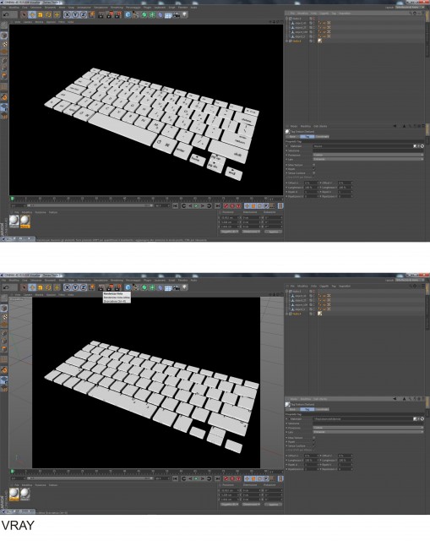Select the Move tool in bottom screenshot
The width and height of the screenshot is (430, 541).
point(32,287)
